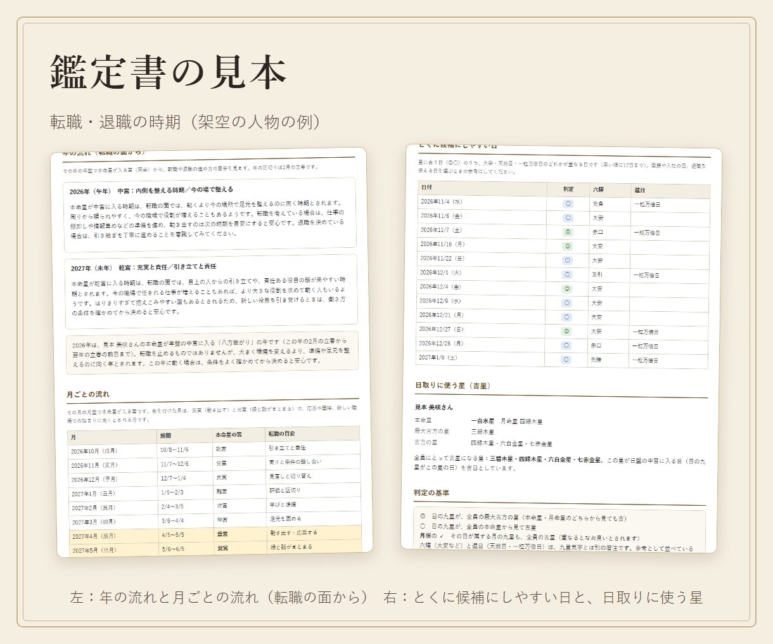The image size is (773, 644).
Task: Click the green badge for 2026/12/27
Action: click(x=566, y=331)
